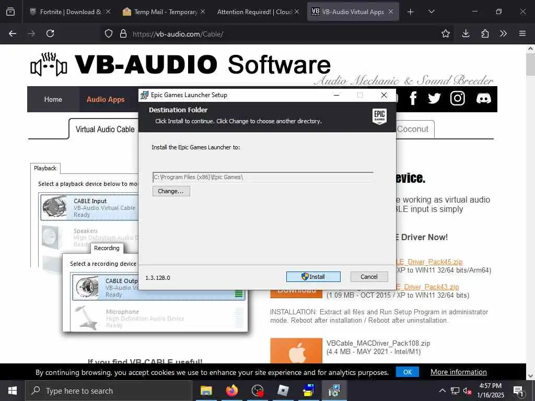Show hidden system tray icons

tap(443, 391)
